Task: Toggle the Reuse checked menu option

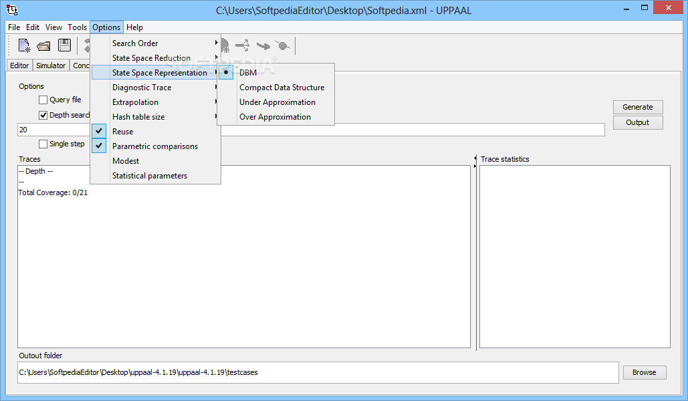Action: tap(156, 131)
